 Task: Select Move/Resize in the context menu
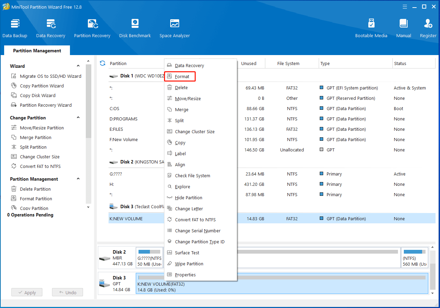click(200, 98)
